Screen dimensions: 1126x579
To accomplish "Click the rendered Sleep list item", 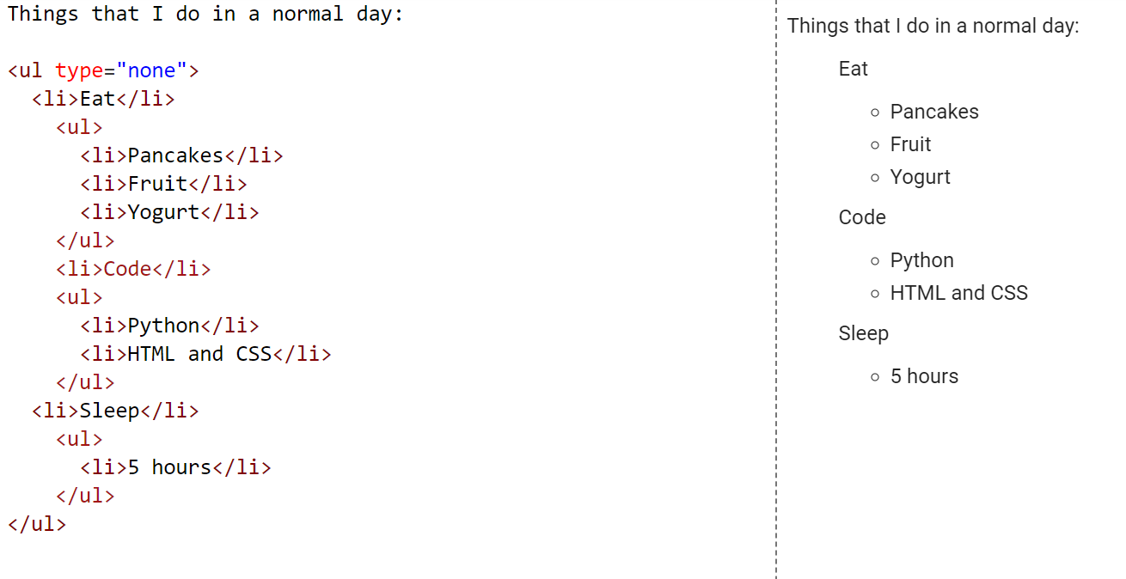I will (864, 334).
